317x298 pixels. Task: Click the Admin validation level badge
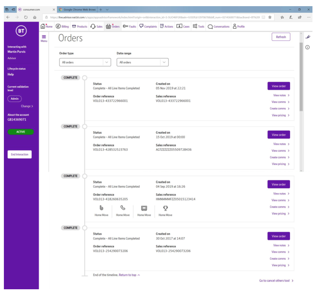[x=15, y=98]
